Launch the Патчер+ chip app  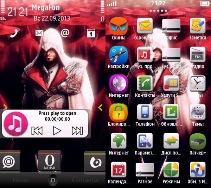point(198,141)
